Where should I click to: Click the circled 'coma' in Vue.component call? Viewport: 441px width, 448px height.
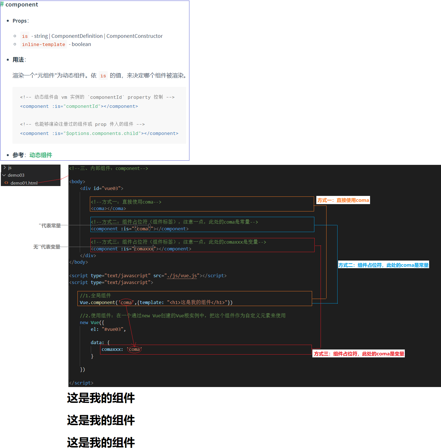[x=126, y=302]
